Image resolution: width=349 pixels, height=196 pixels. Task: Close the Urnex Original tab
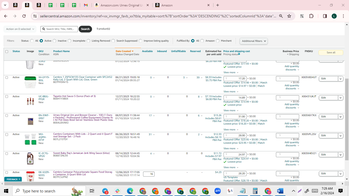[x=148, y=5]
